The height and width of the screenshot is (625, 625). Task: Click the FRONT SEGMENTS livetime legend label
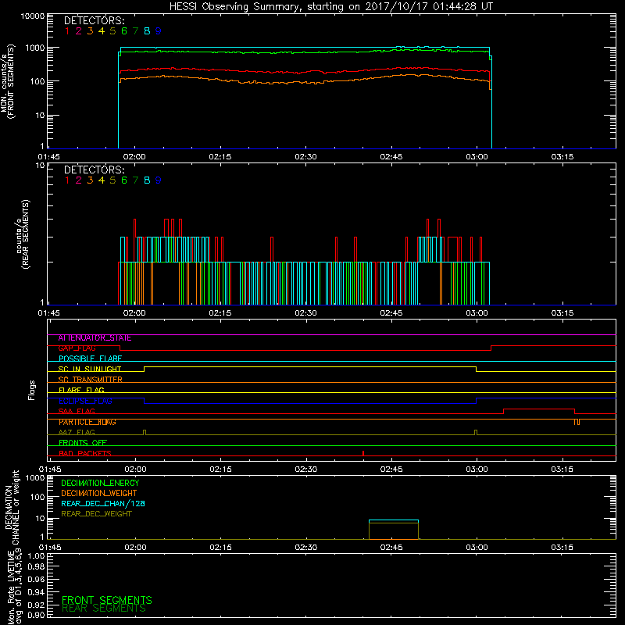click(x=107, y=600)
